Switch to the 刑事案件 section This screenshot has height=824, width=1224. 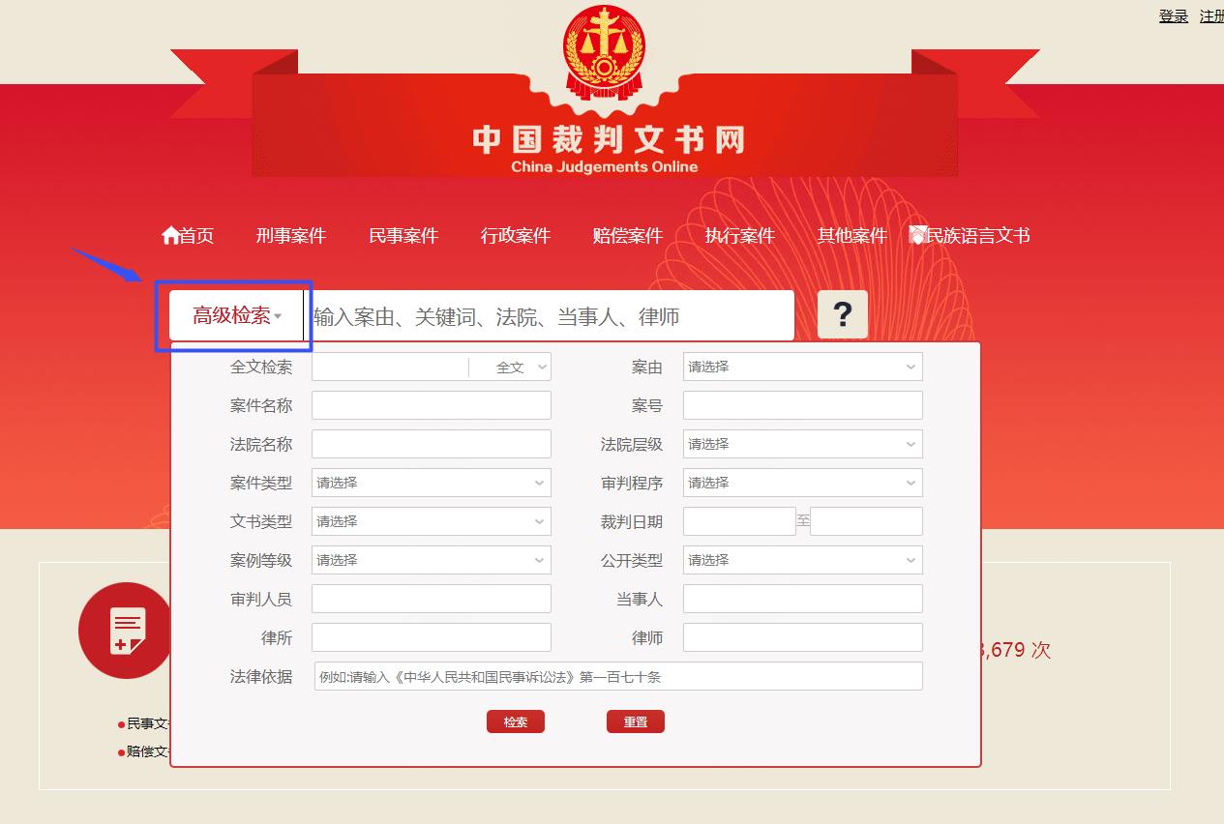290,234
